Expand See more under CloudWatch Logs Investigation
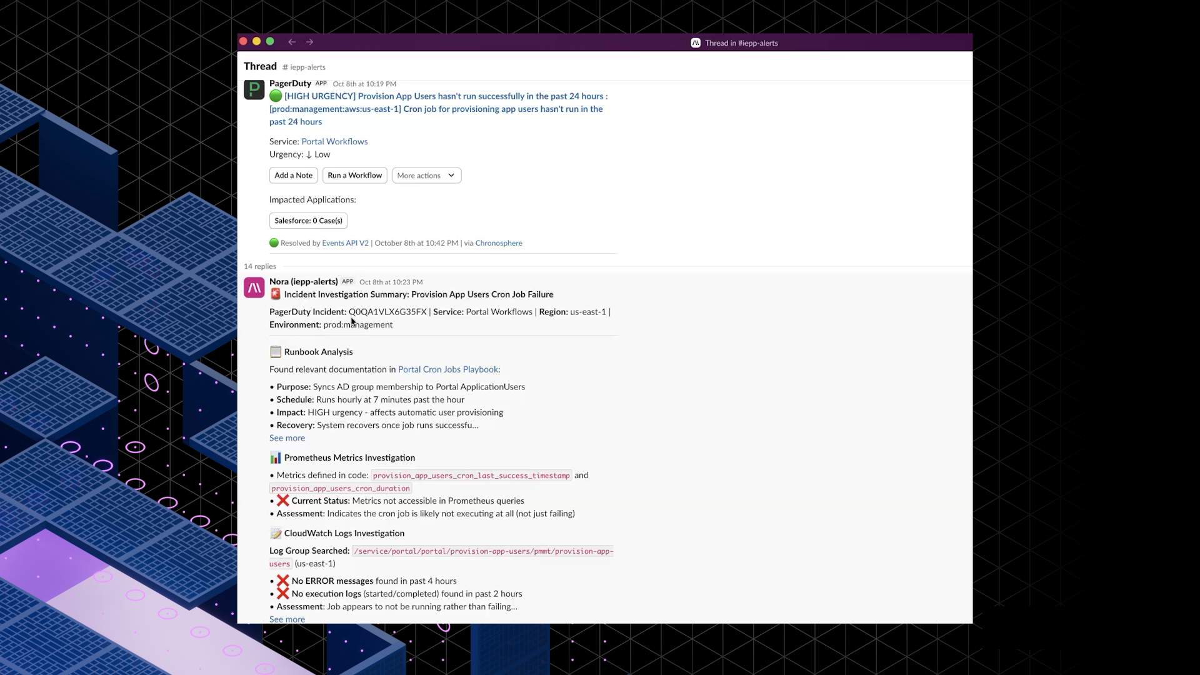1200x675 pixels. click(287, 619)
